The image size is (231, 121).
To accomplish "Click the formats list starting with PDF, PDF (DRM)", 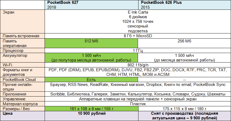I will [138, 72].
